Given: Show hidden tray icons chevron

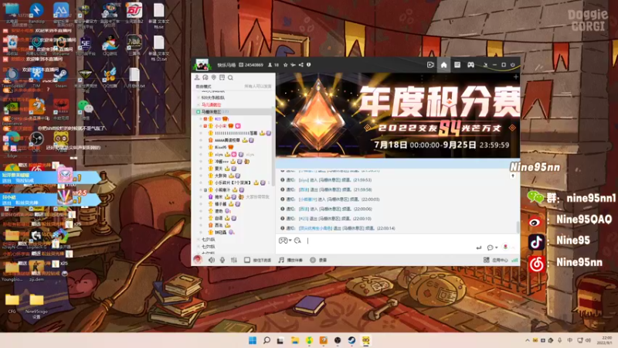Looking at the screenshot, I should click(528, 340).
